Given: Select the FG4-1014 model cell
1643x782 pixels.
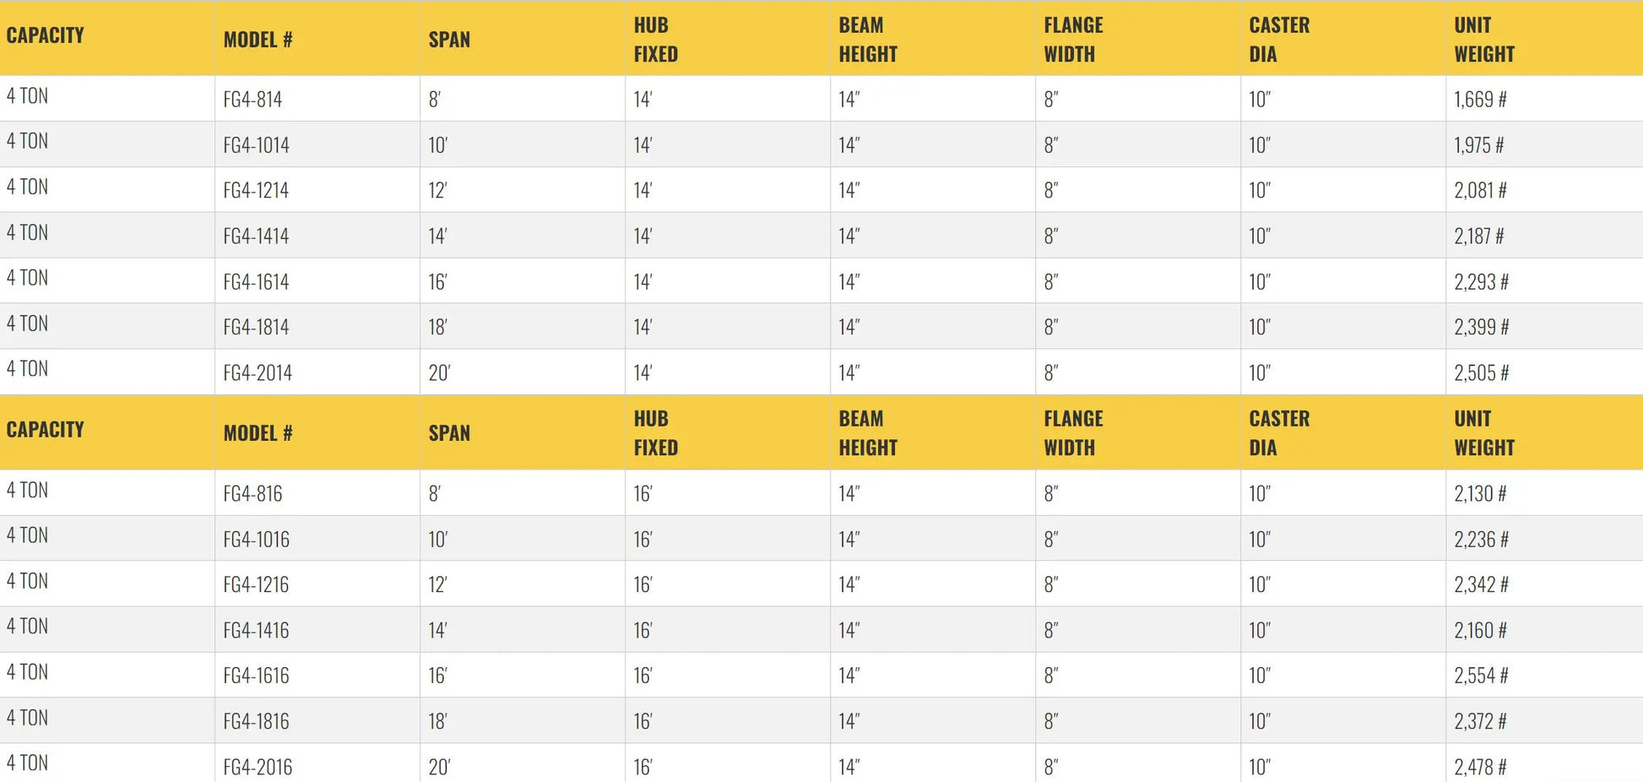Looking at the screenshot, I should click(256, 145).
